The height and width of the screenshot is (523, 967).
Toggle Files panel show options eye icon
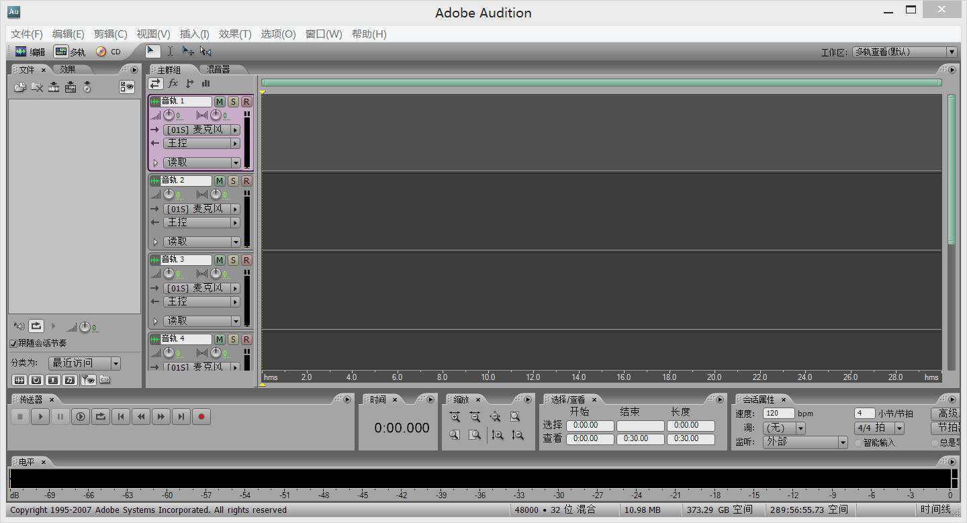click(127, 87)
